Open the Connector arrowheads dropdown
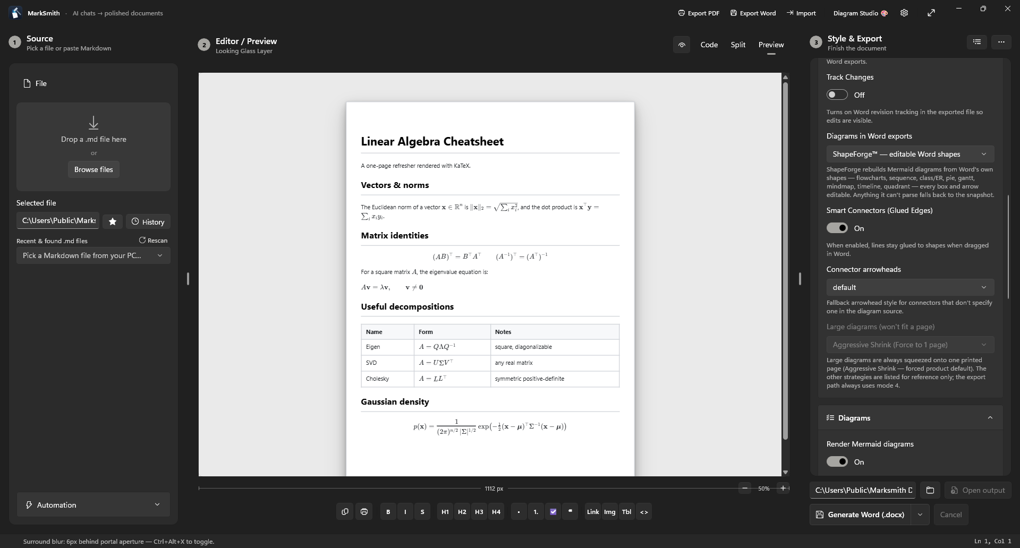Viewport: 1020px width, 548px height. click(x=910, y=287)
